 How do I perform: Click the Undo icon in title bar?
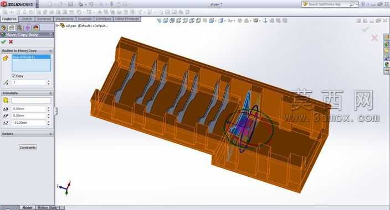coord(91,4)
